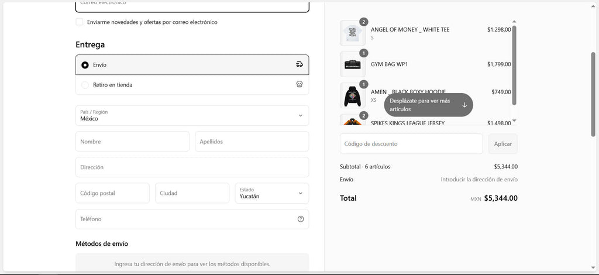Expand the Estado dropdown showing Yucatán
The height and width of the screenshot is (275, 599).
tap(271, 193)
